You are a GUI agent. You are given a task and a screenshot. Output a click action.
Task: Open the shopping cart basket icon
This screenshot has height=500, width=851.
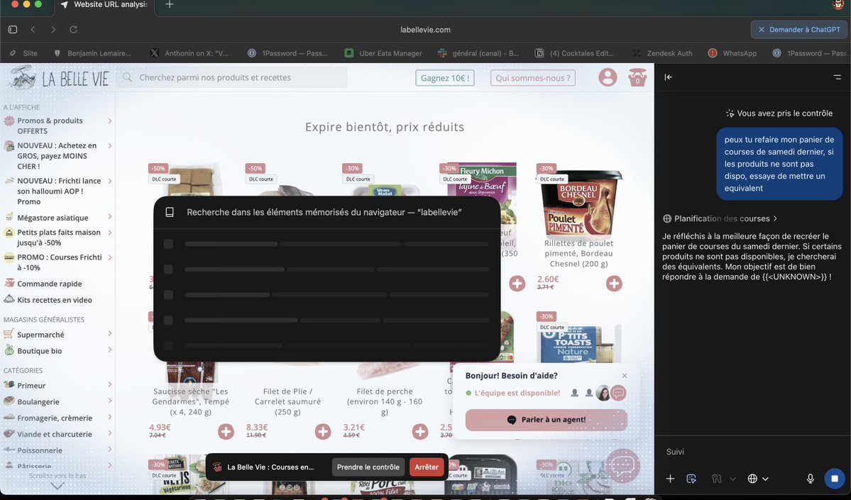[637, 77]
